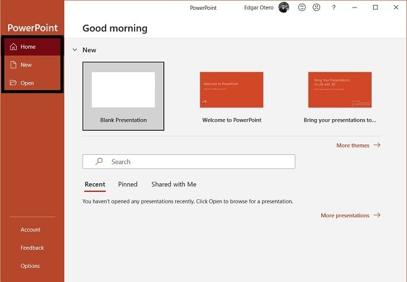Minimize the PowerPoint window
The image size is (407, 282).
tap(355, 7)
